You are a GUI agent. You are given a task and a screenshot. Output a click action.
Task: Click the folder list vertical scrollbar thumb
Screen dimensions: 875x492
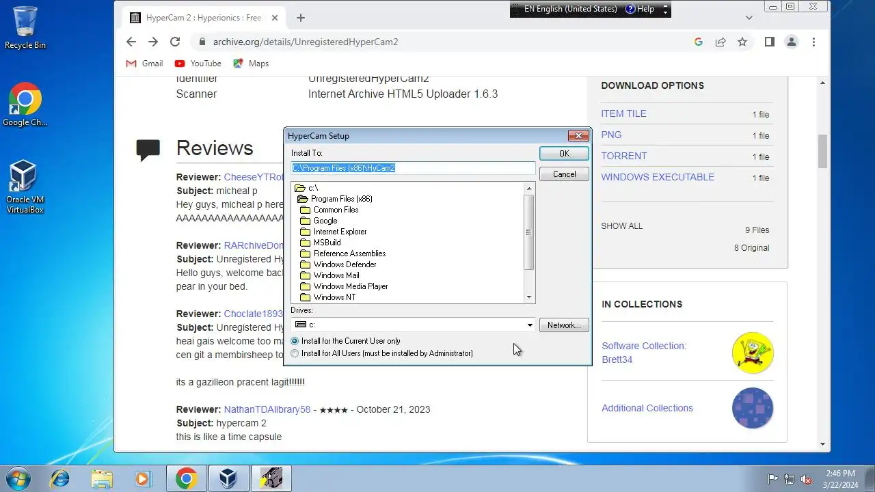(528, 232)
